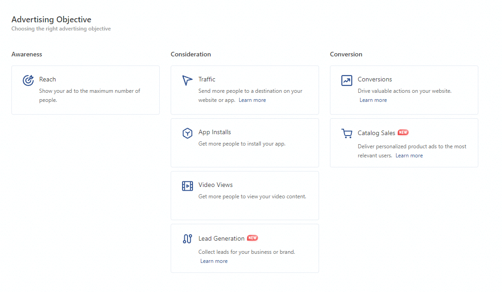Viewport: 502px width, 292px height.
Task: Select the Conversions objective title
Action: [375, 79]
